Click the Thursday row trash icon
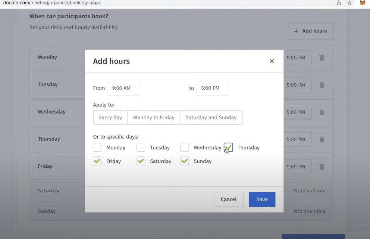 pyautogui.click(x=322, y=140)
